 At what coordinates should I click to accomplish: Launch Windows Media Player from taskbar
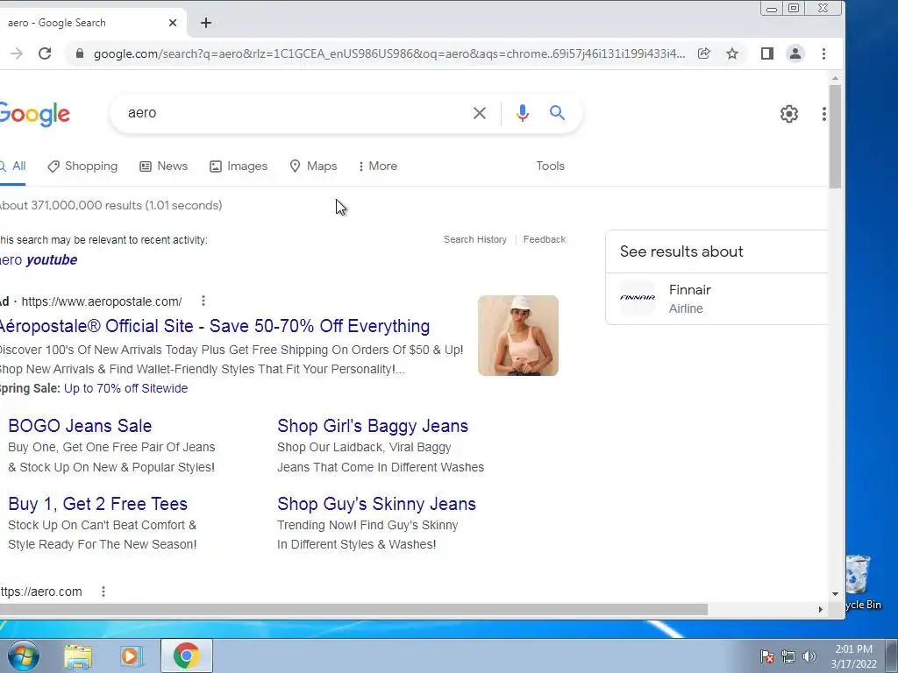[131, 656]
